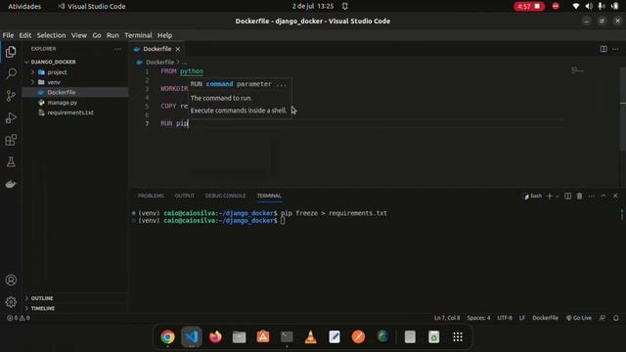
Task: Maximize the panel with up chevron
Action: coord(604,196)
